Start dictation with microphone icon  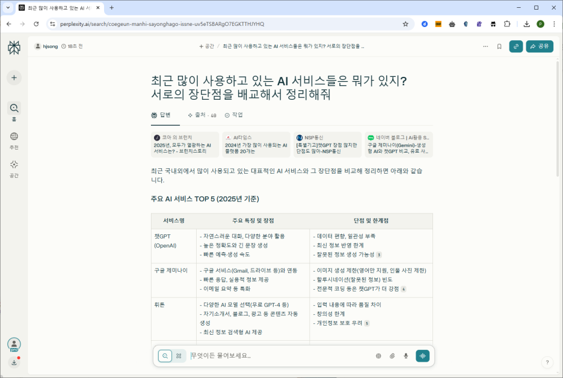click(406, 356)
